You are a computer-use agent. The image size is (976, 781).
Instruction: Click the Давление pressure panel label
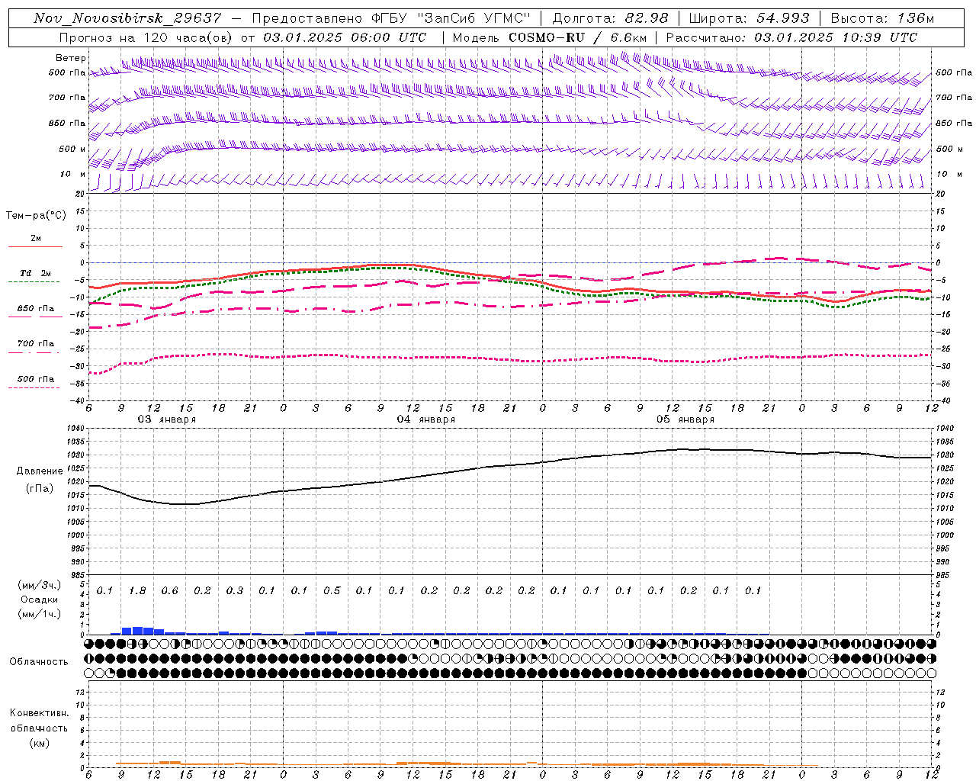(x=40, y=471)
